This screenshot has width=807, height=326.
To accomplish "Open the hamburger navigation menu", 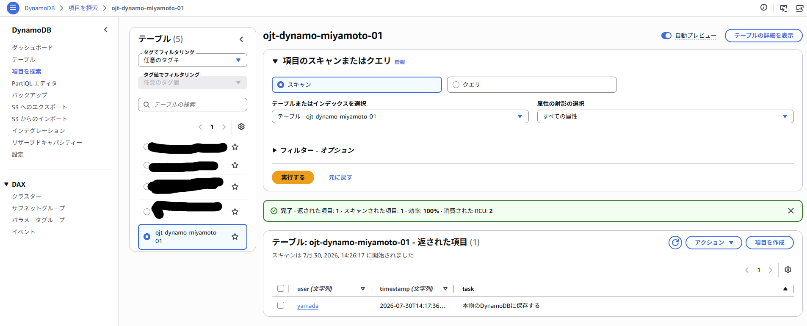I will tap(13, 8).
